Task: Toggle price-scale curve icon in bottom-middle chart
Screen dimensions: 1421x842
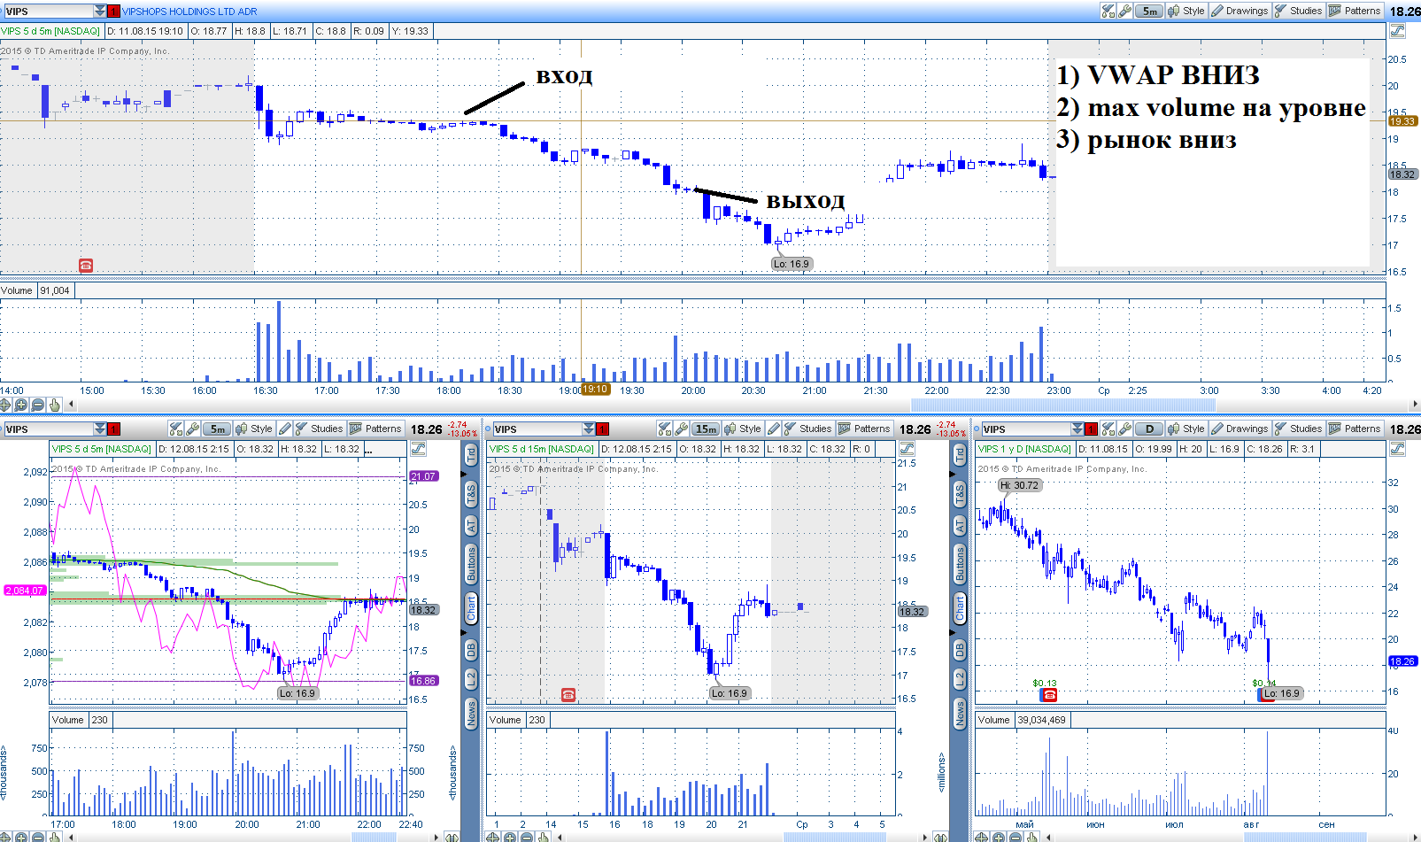Action: click(907, 449)
